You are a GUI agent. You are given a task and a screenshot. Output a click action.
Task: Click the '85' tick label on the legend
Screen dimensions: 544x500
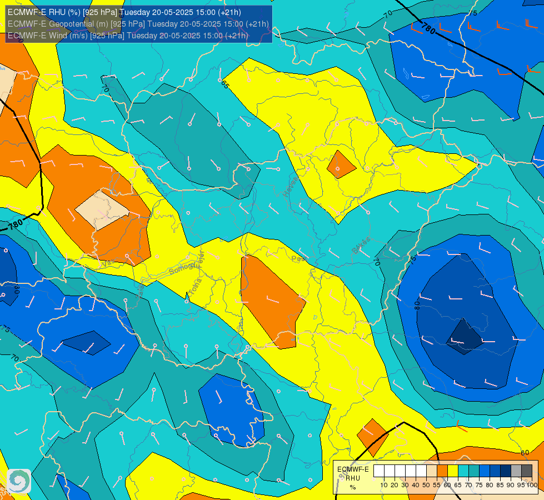500,485
